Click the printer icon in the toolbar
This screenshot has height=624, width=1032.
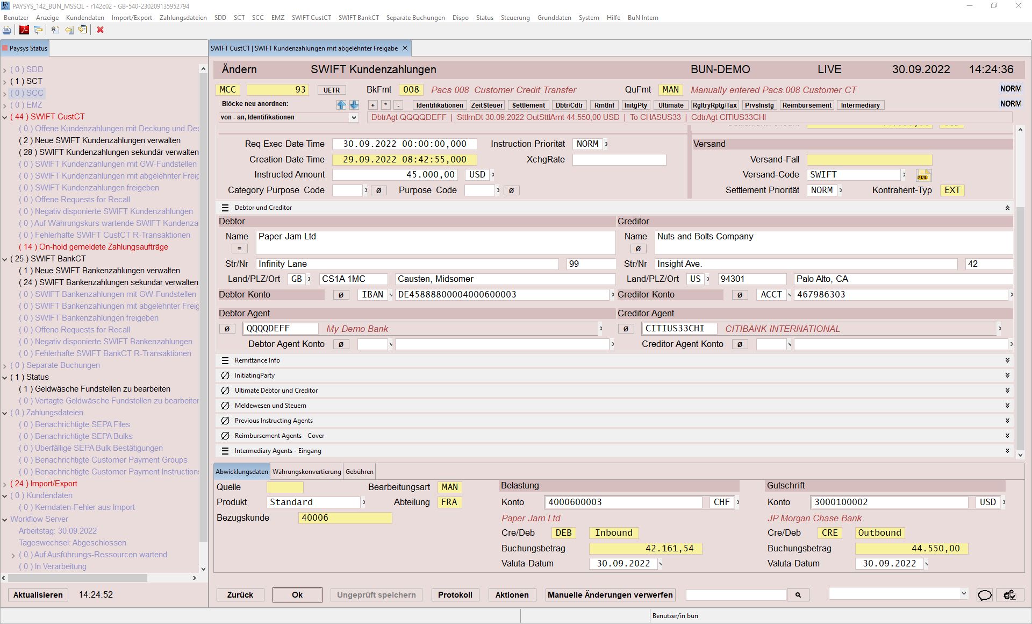(x=7, y=30)
